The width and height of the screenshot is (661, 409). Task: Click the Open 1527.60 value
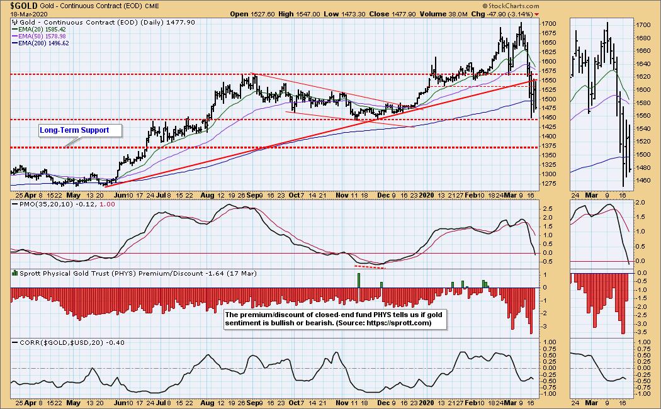pyautogui.click(x=252, y=14)
